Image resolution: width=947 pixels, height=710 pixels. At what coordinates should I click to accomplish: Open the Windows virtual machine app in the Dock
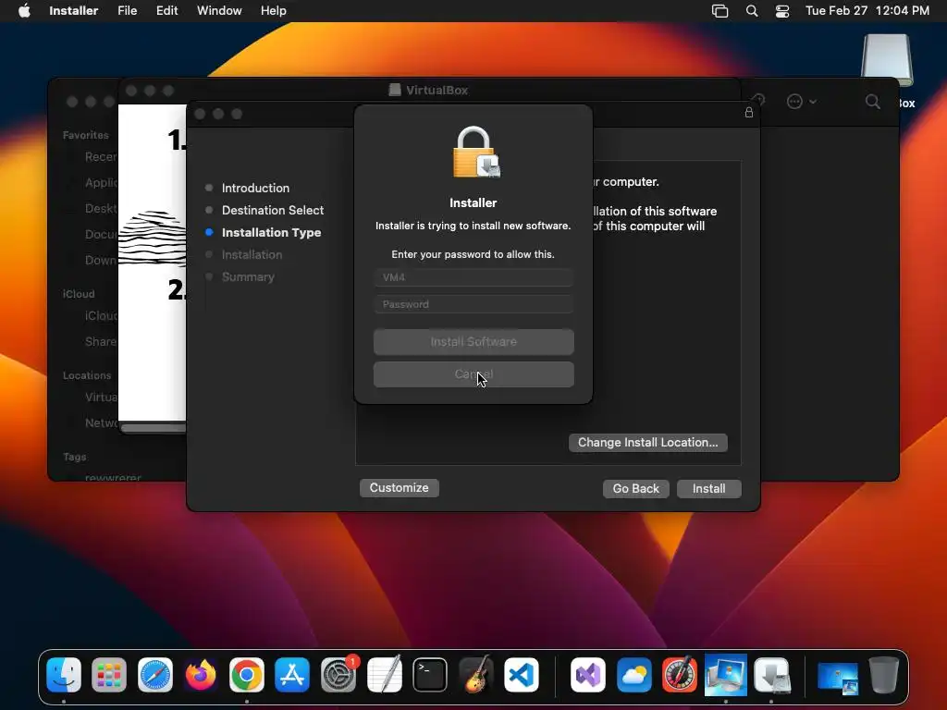click(725, 674)
